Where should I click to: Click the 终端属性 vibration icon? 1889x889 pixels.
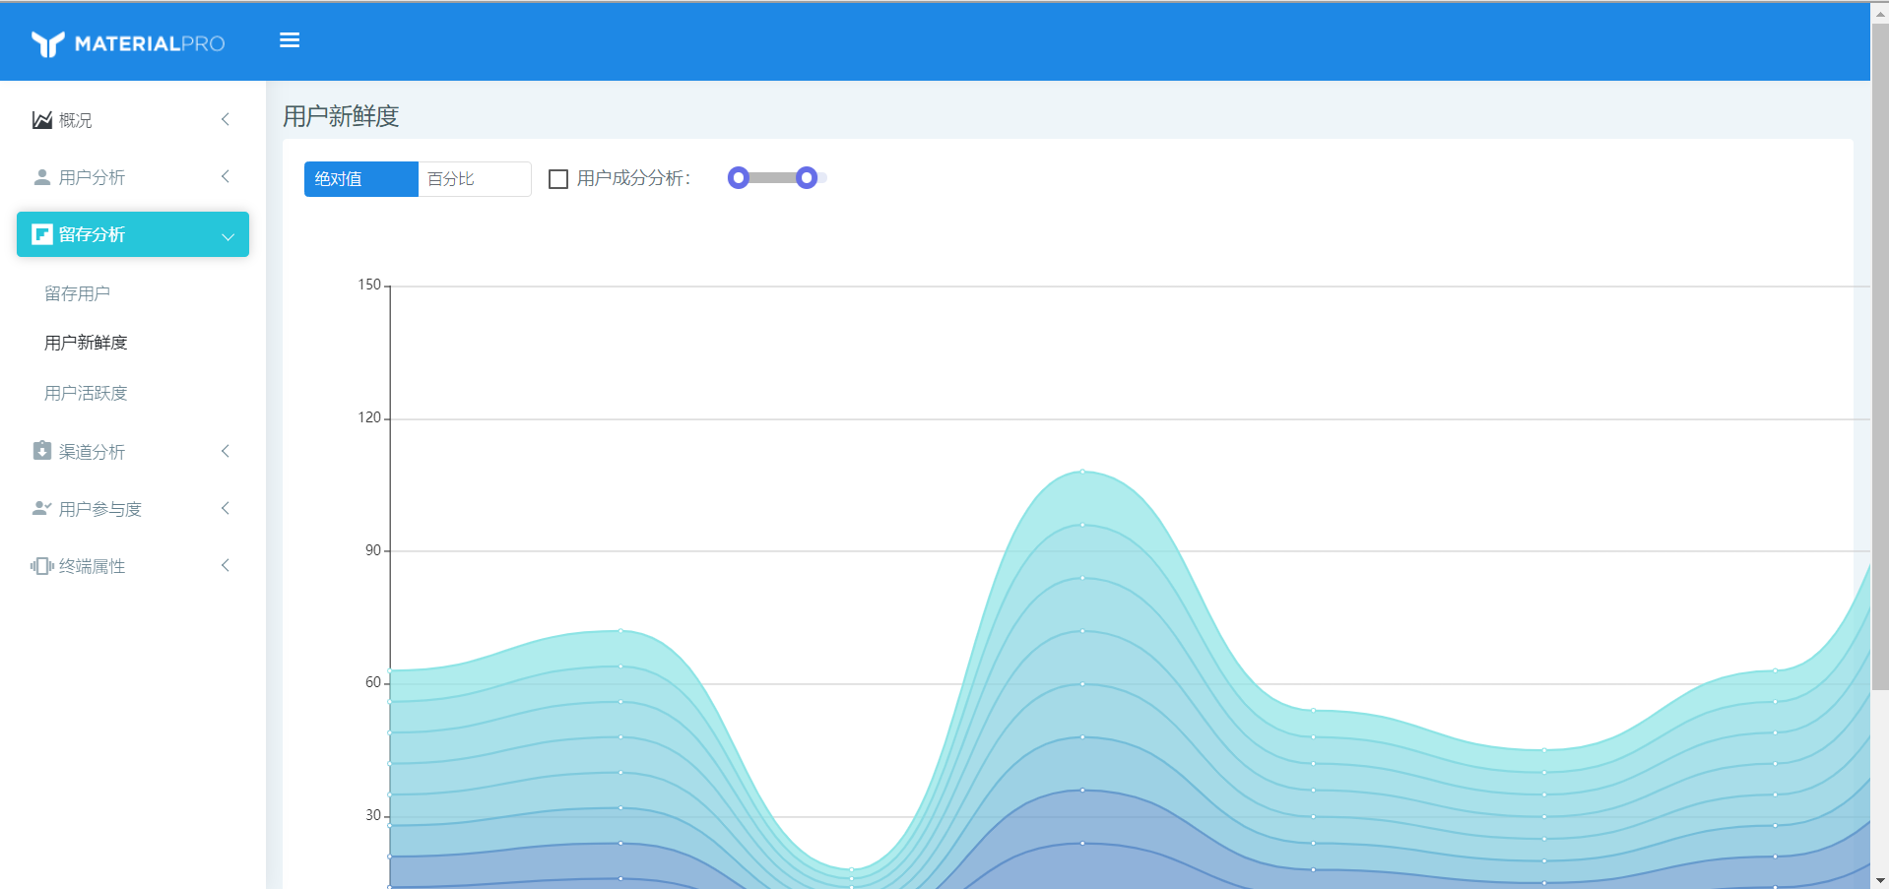(x=42, y=565)
